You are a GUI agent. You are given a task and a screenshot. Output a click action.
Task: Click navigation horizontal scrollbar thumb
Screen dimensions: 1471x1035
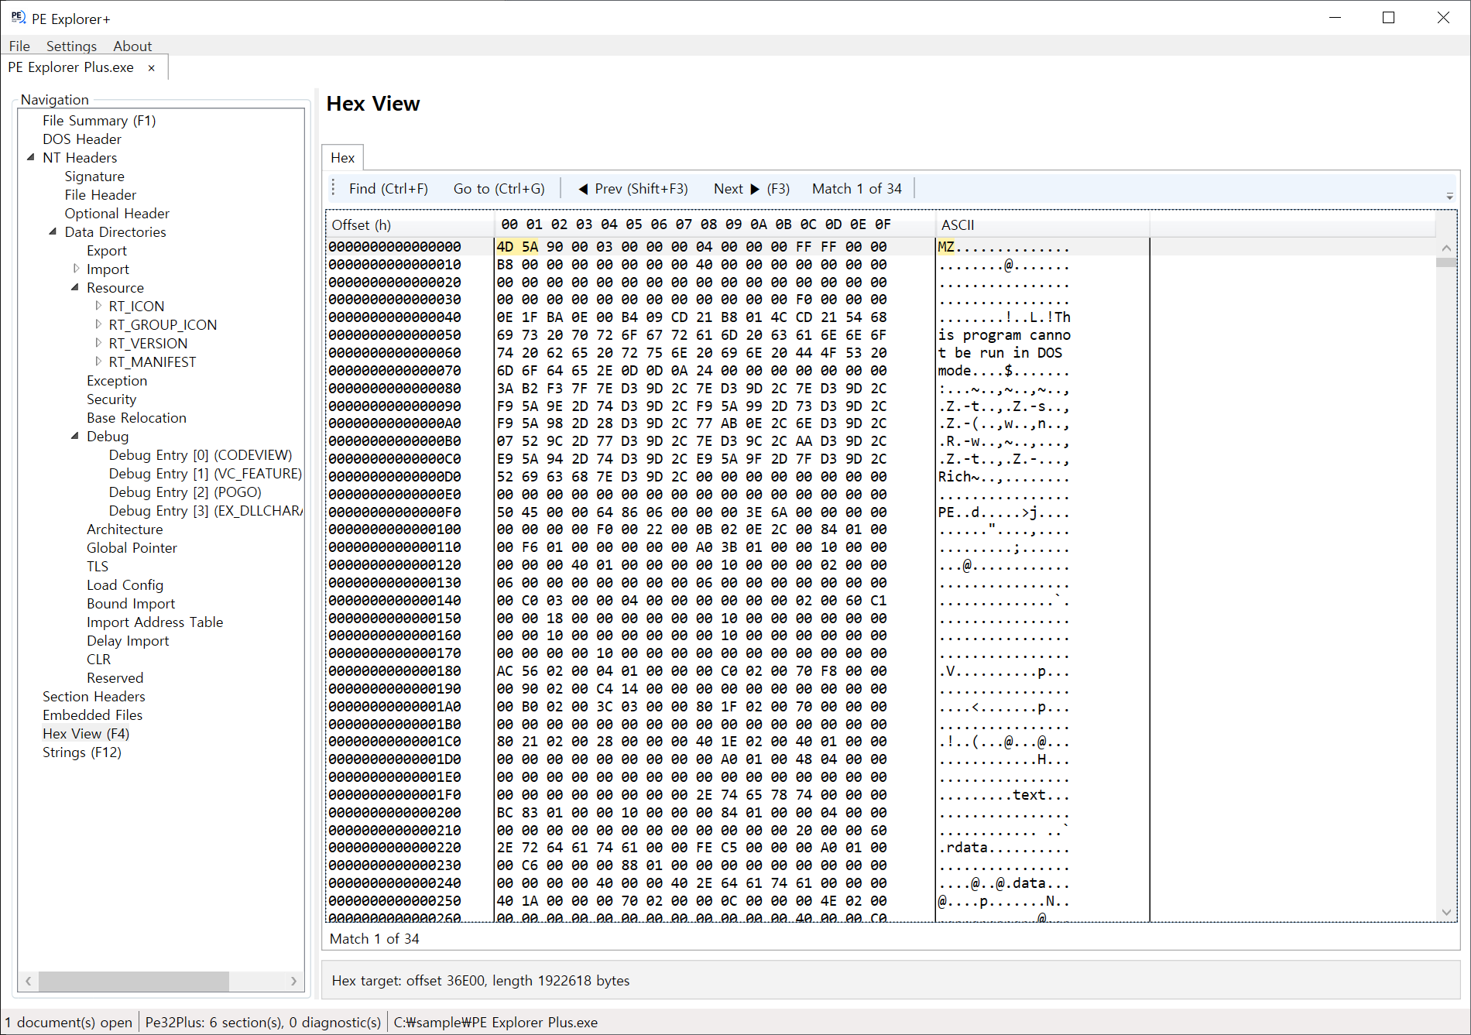coord(134,981)
